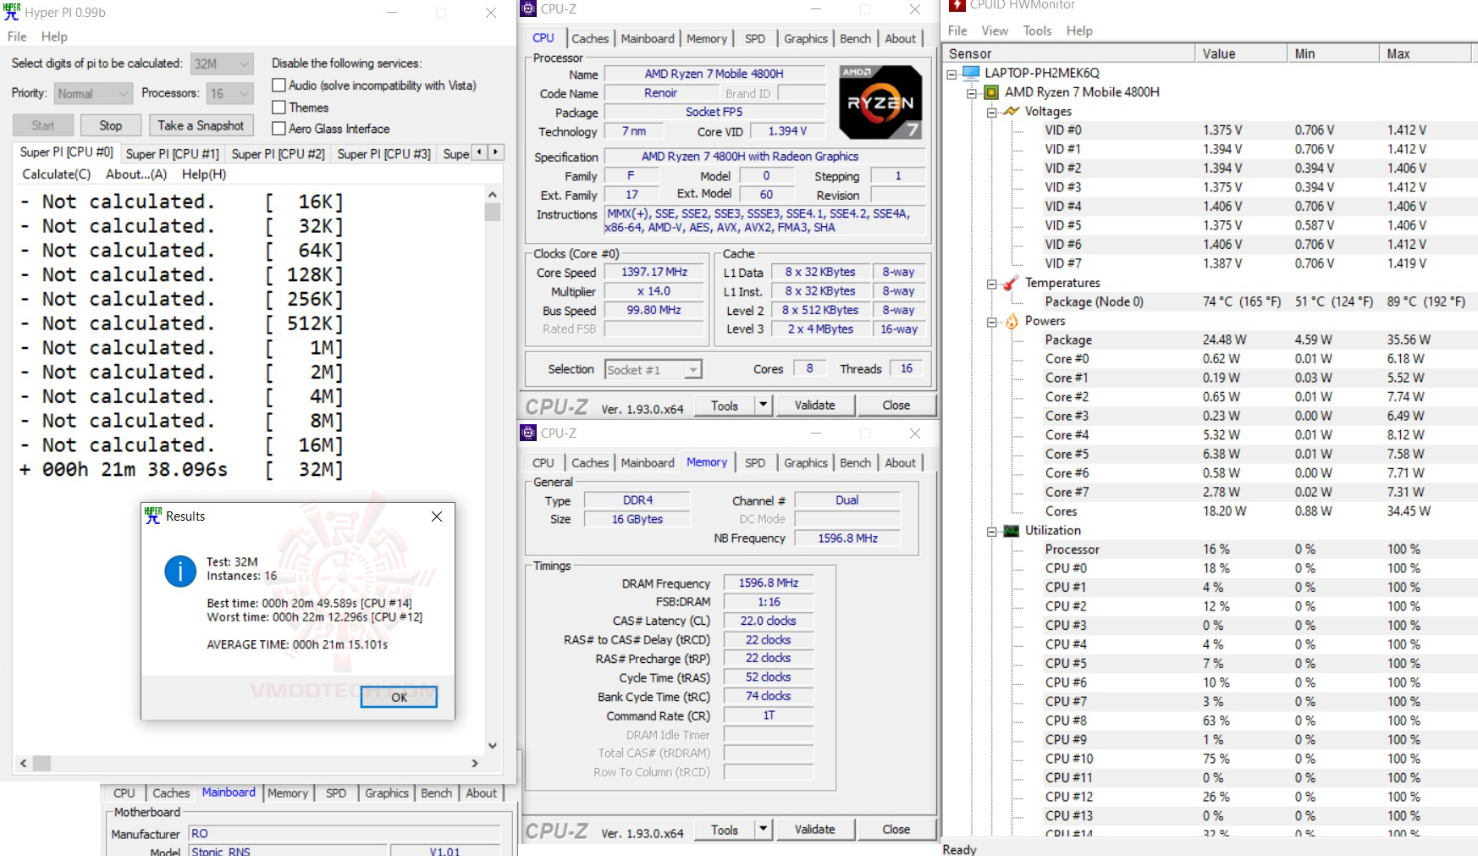Open Tools dropdown arrow in Memory CPU-Z
Image resolution: width=1478 pixels, height=856 pixels.
pos(763,830)
